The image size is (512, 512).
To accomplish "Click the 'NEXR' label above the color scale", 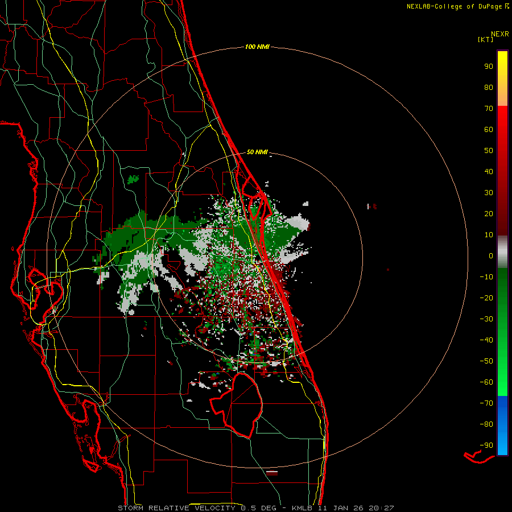I will point(500,34).
